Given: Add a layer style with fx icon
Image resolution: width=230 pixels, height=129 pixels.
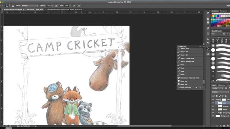Looking at the screenshot, I should (x=221, y=126).
